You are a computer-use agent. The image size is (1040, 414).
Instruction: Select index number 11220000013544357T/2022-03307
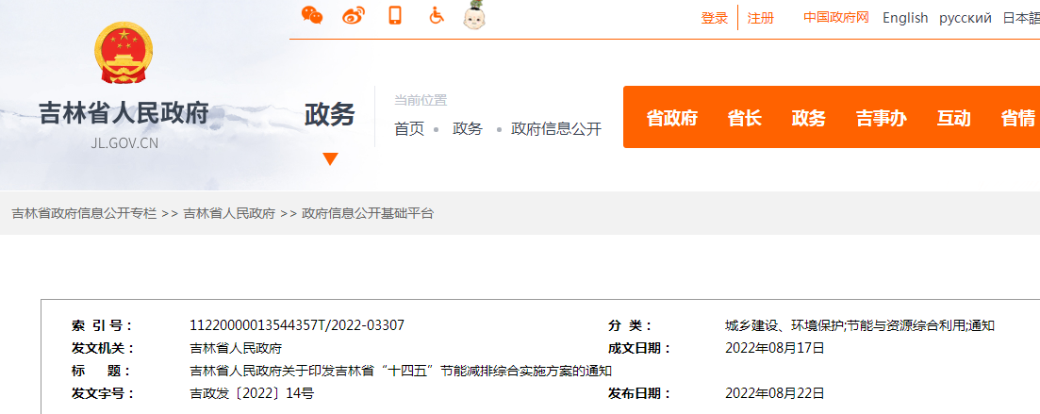pyautogui.click(x=297, y=325)
